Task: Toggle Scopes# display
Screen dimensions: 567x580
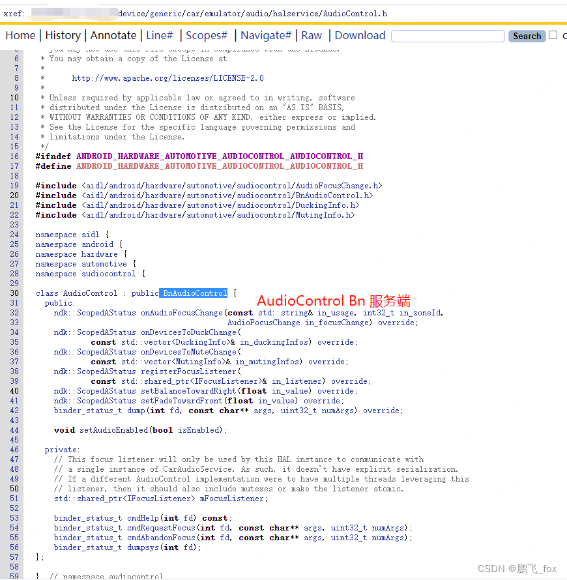Action: click(x=205, y=35)
